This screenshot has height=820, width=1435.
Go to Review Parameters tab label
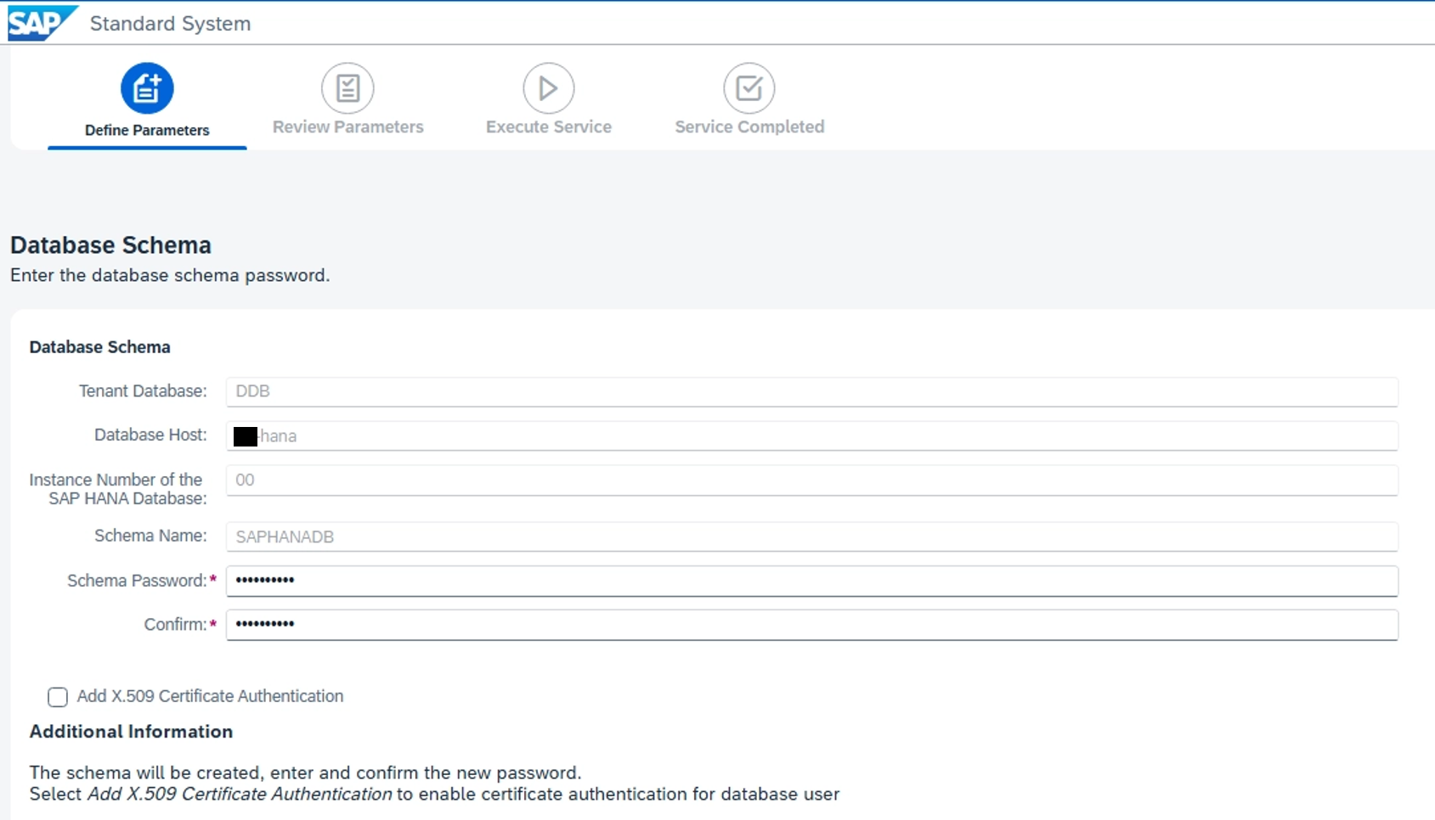coord(348,126)
